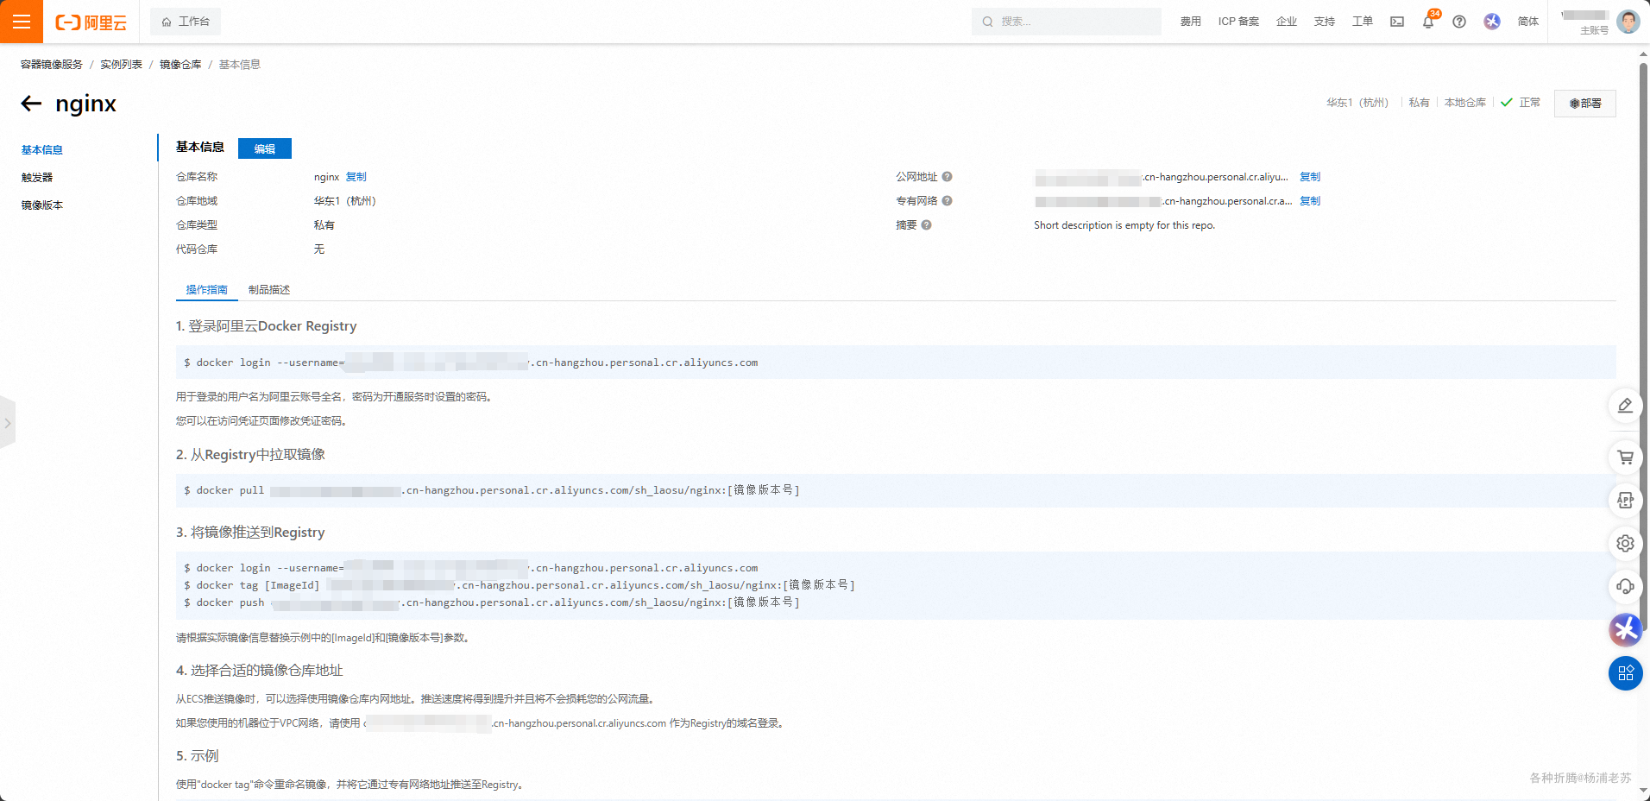Copy the repository name nginx
Viewport: 1650px width, 801px height.
click(356, 177)
